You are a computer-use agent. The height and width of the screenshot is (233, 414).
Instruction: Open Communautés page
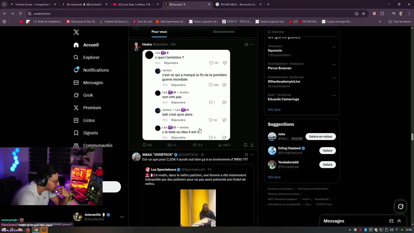coord(93,146)
